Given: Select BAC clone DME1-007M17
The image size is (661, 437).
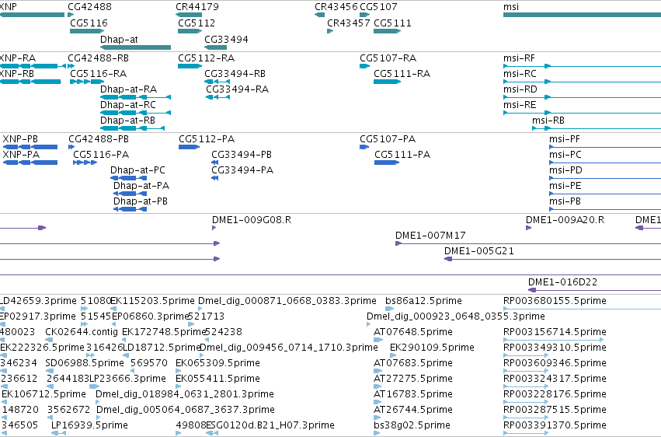Looking at the screenshot, I should (430, 236).
